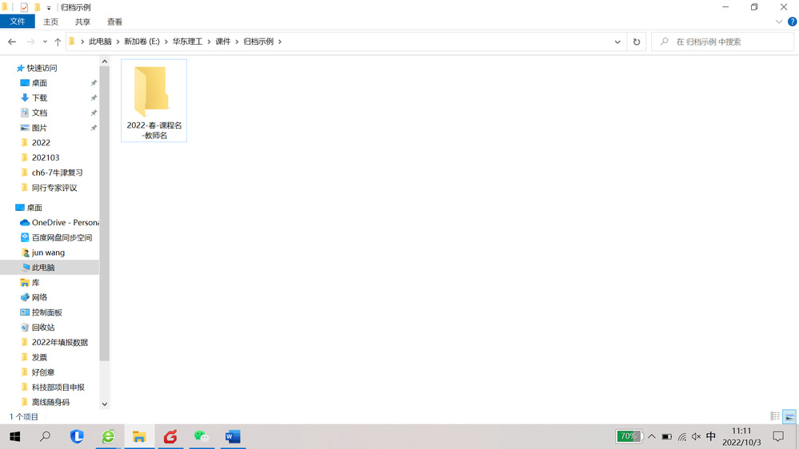Viewport: 799px width, 449px height.
Task: Open taskbar search magnifier
Action: click(46, 436)
